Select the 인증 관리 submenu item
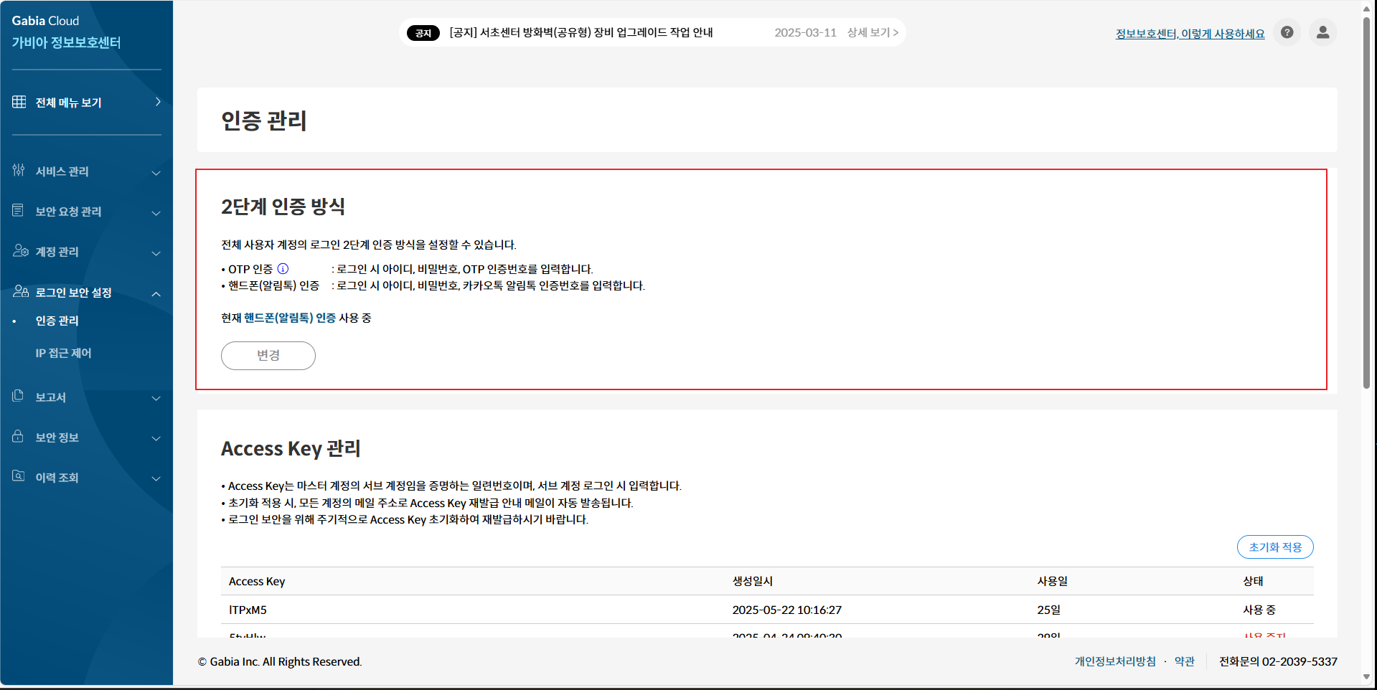Image resolution: width=1377 pixels, height=690 pixels. 57,321
